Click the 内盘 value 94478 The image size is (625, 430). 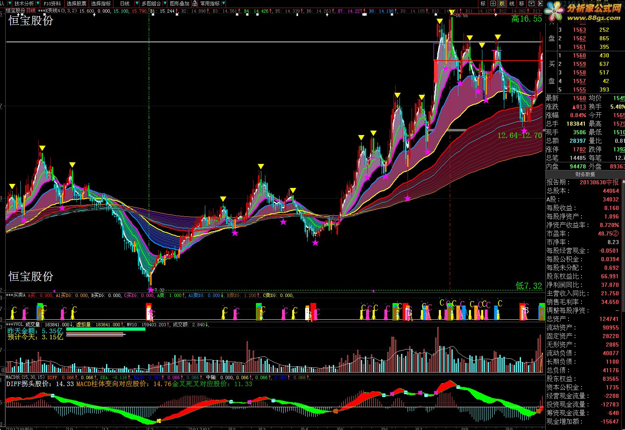pos(577,166)
